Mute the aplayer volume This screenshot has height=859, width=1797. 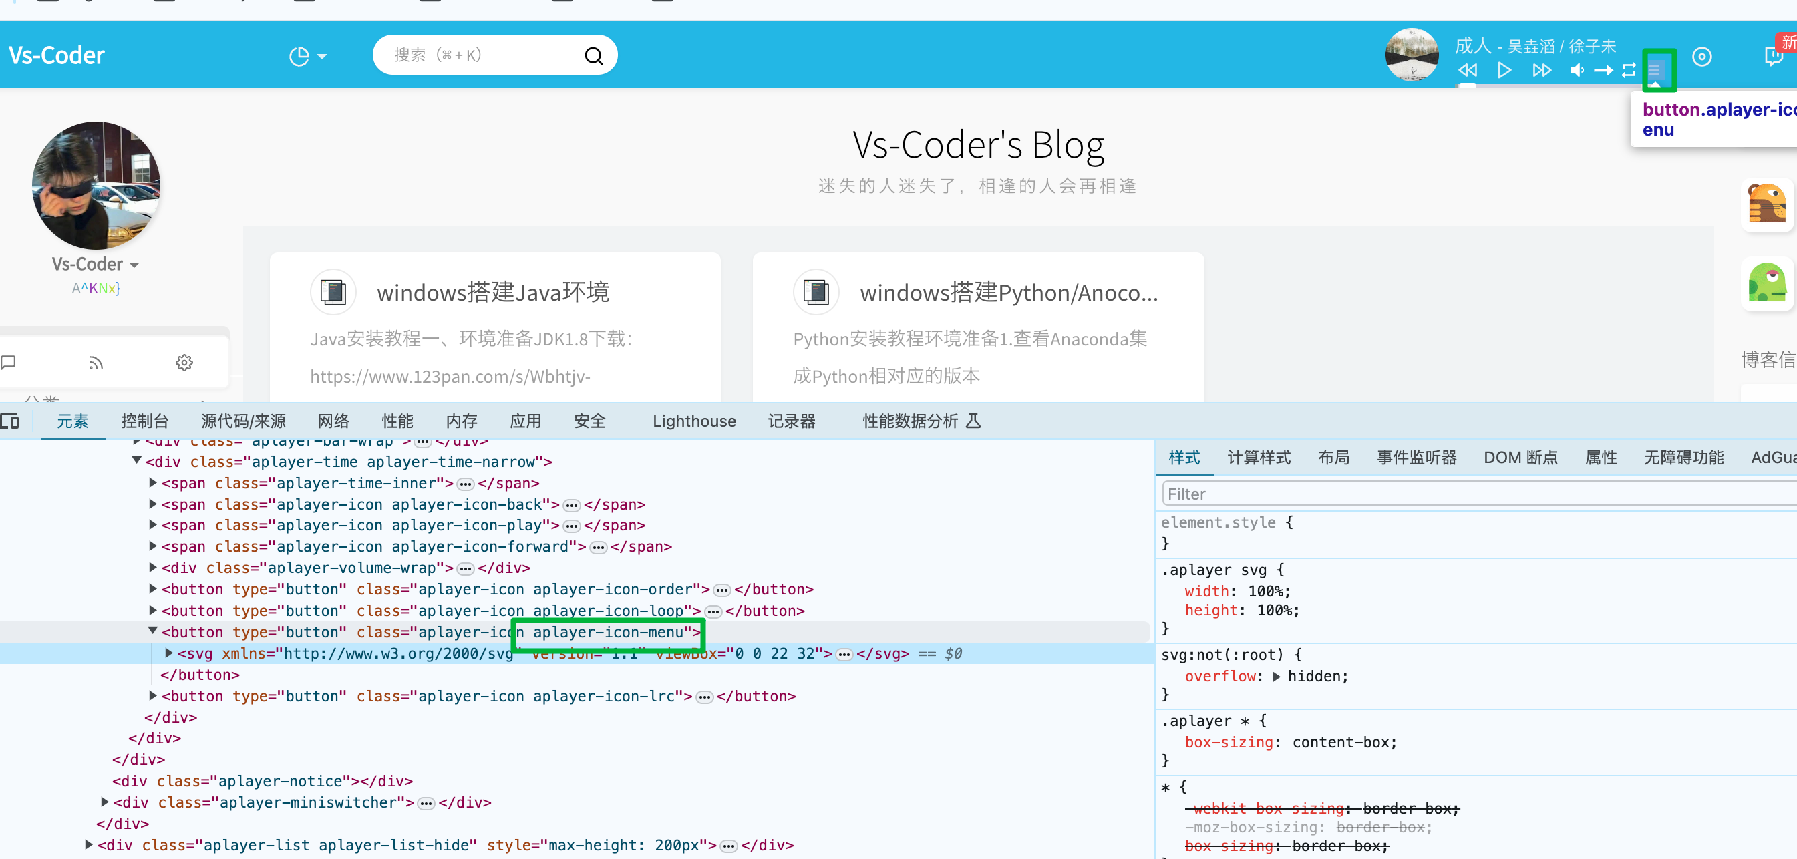pyautogui.click(x=1577, y=70)
